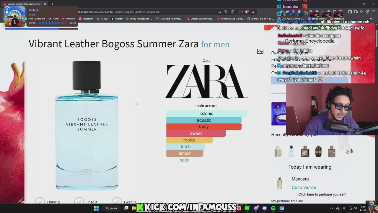
Task: Click the page URL in address bar
Action: click(119, 12)
